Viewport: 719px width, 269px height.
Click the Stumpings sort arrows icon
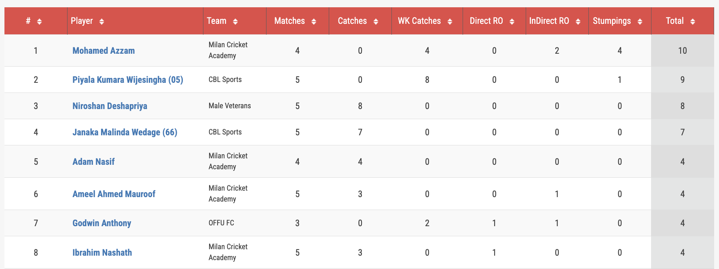click(x=640, y=21)
